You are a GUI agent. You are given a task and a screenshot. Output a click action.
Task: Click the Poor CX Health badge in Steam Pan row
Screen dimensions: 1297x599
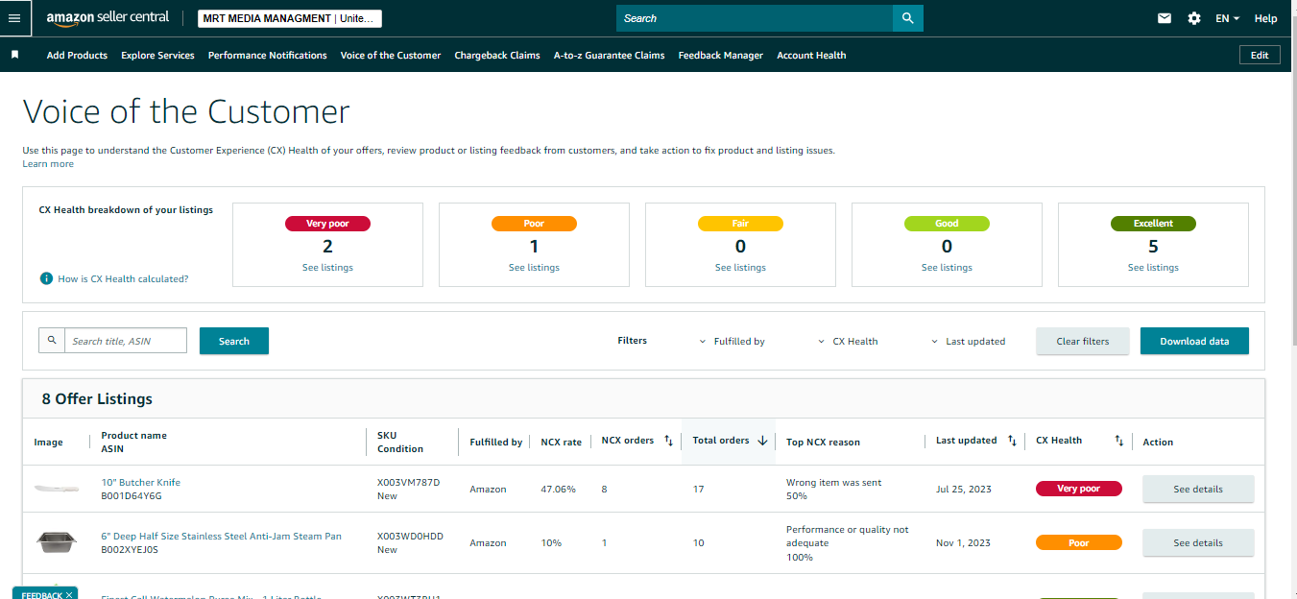[x=1078, y=542]
